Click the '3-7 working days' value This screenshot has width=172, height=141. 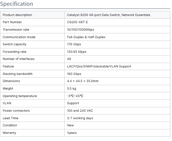point(80,118)
